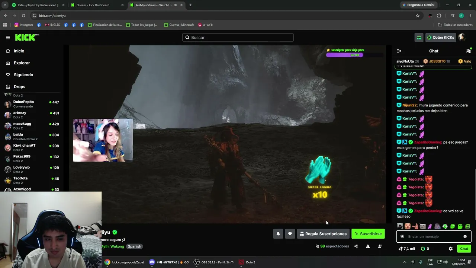Viewport: 476px width, 268px height.
Task: Click the Kick points 7,1 mil icon
Action: (x=406, y=249)
